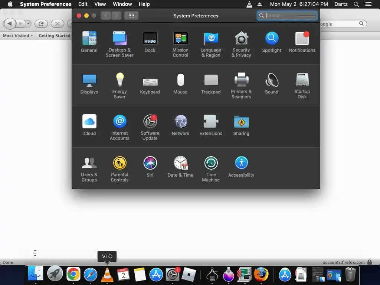Image resolution: width=380 pixels, height=285 pixels.
Task: Open Security & Privacy preferences
Action: 241,45
